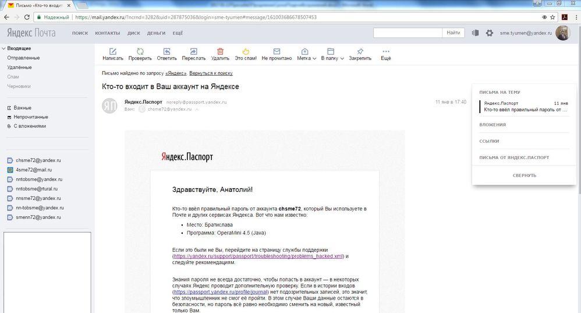581x313 pixels.
Task: Click the browser Back arrow
Action: (x=6, y=17)
